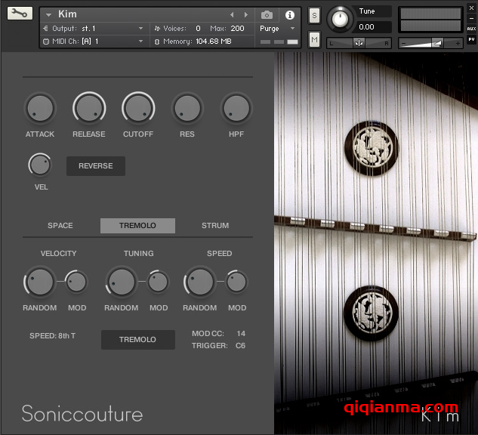Click the RES knob
This screenshot has width=478, height=435.
[187, 108]
